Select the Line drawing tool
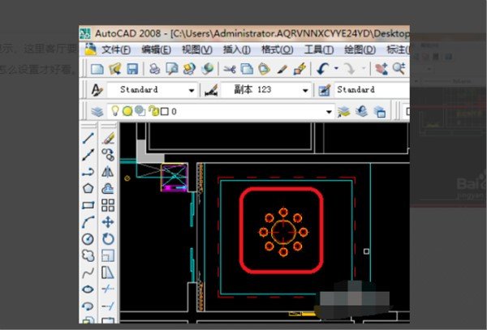487x330 pixels. [x=88, y=138]
